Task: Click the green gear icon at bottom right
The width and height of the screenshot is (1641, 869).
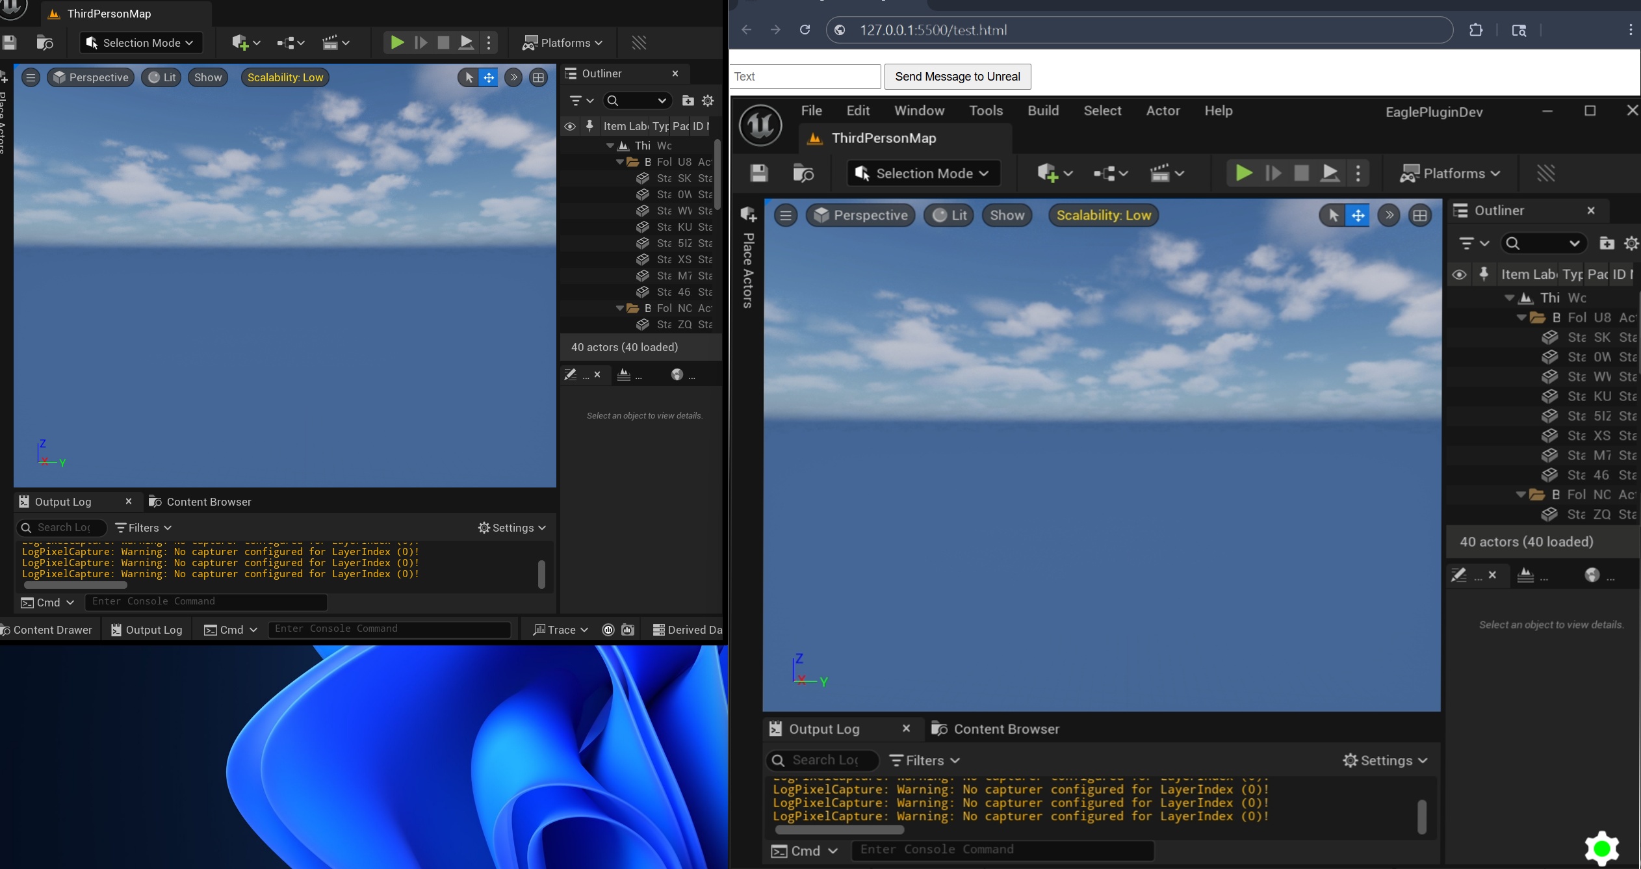Action: pyautogui.click(x=1601, y=848)
